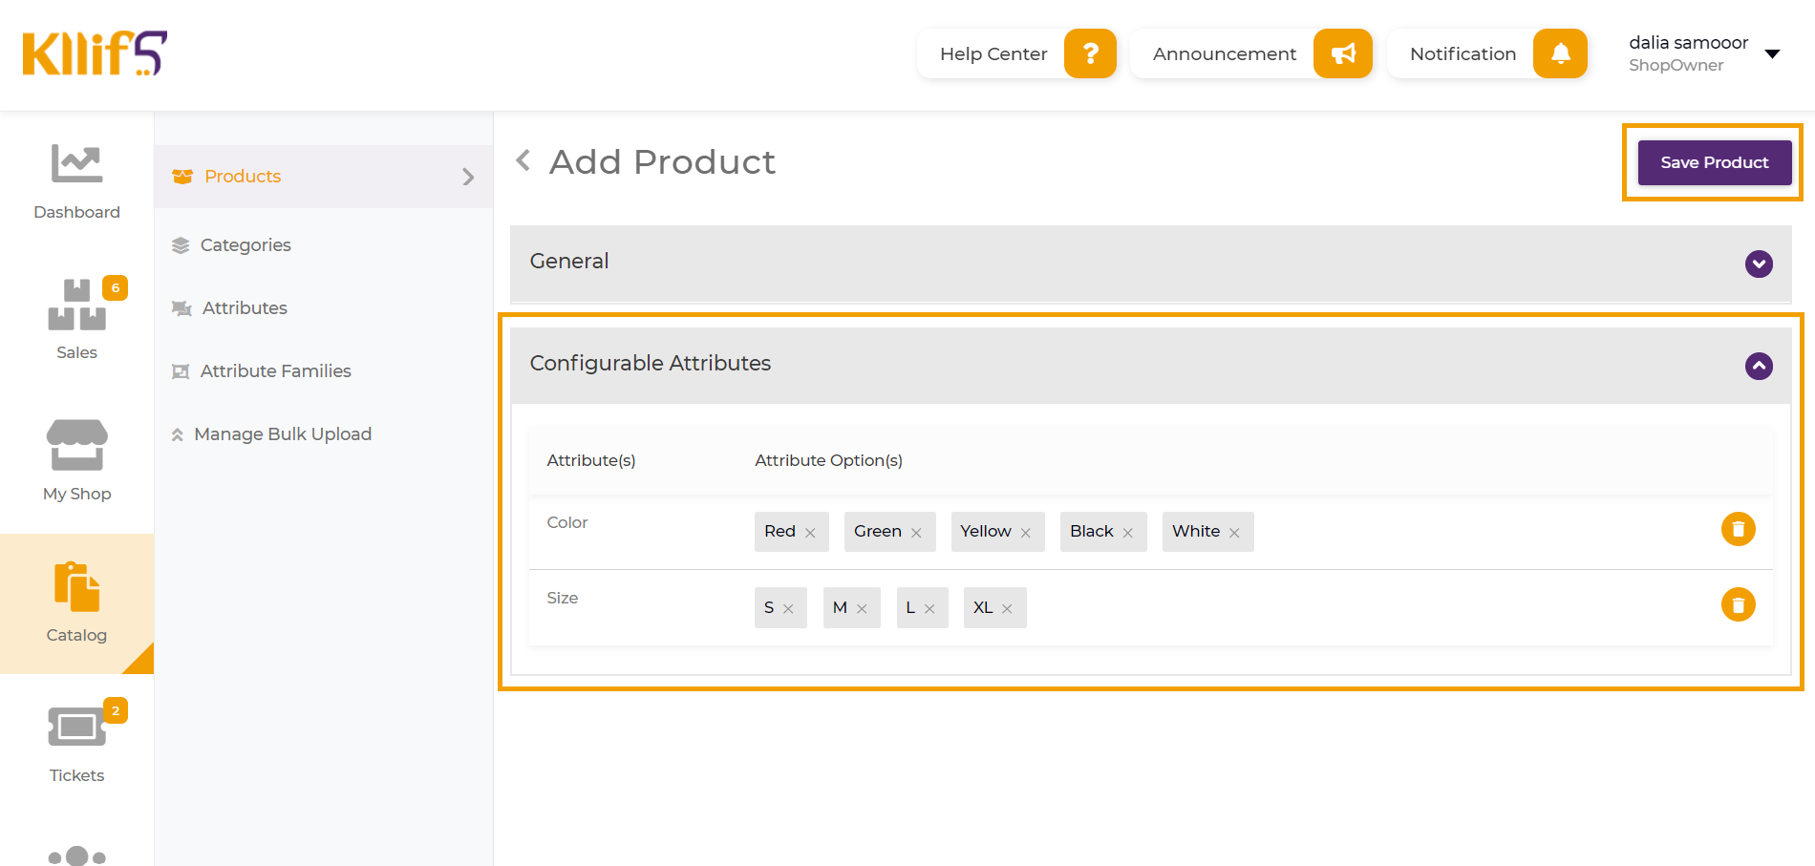Viewport: 1815px width, 866px height.
Task: Click the Save Product button
Action: 1715,162
